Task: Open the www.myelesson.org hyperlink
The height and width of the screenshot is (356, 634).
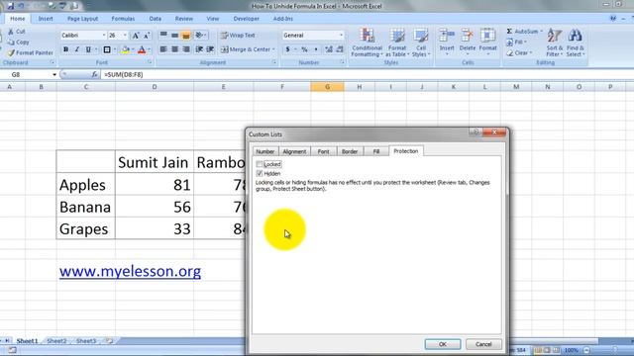Action: click(x=130, y=271)
